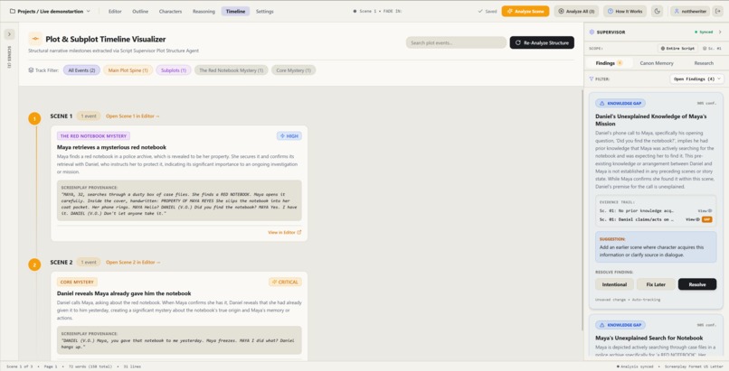Click the Analyze Scene button
The height and width of the screenshot is (371, 729).
coord(525,11)
